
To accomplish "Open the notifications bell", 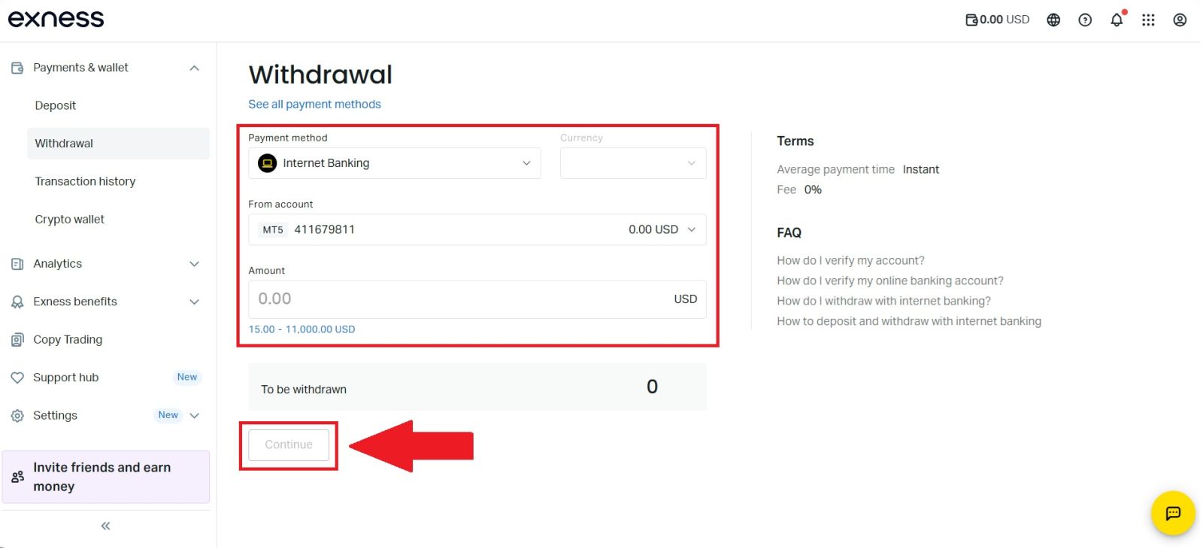I will pos(1117,20).
